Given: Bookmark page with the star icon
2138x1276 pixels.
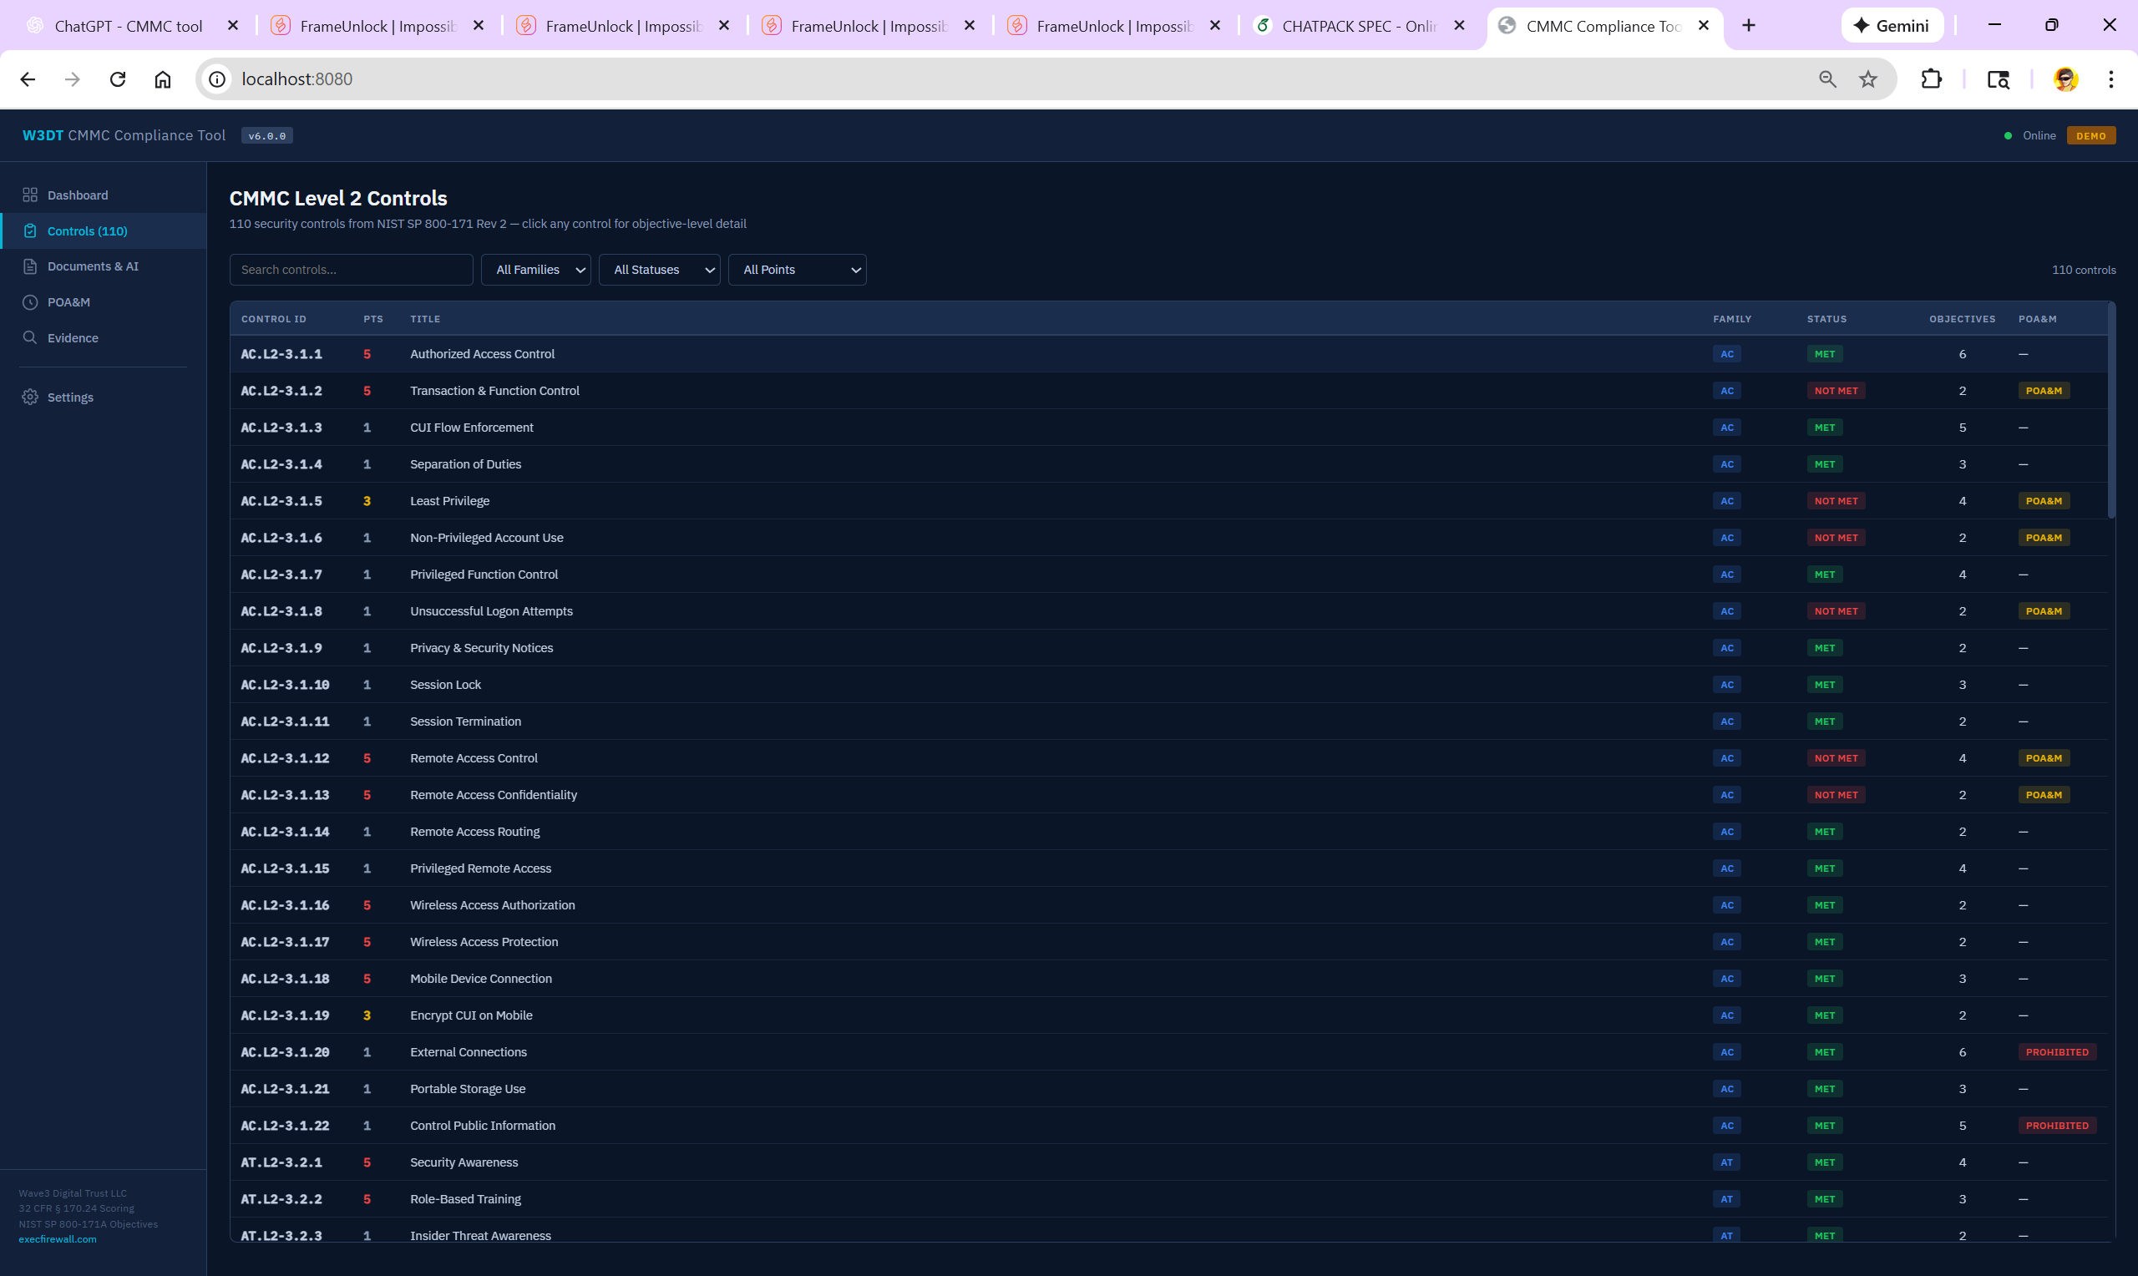Looking at the screenshot, I should (x=1868, y=79).
